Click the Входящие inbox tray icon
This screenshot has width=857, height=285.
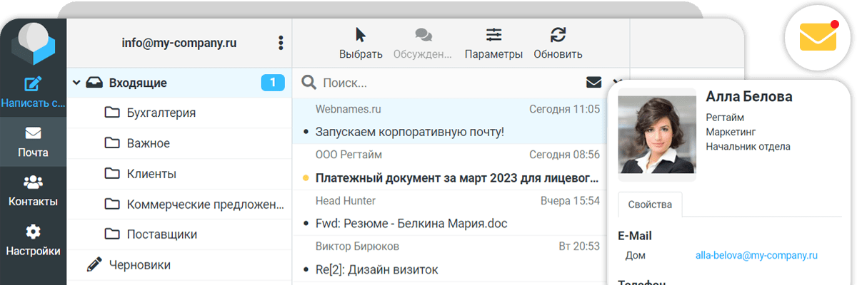[x=94, y=83]
